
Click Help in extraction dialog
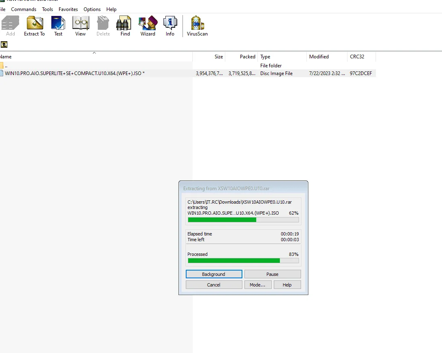[287, 285]
